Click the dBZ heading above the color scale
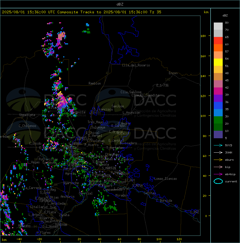Viewport: 240px width, 243px height. point(225,16)
